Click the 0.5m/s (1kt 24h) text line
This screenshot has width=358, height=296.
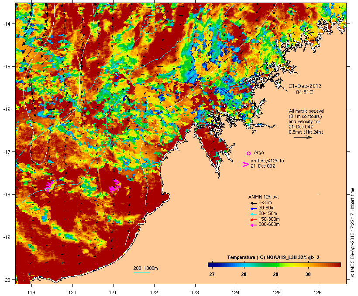coord(306,132)
